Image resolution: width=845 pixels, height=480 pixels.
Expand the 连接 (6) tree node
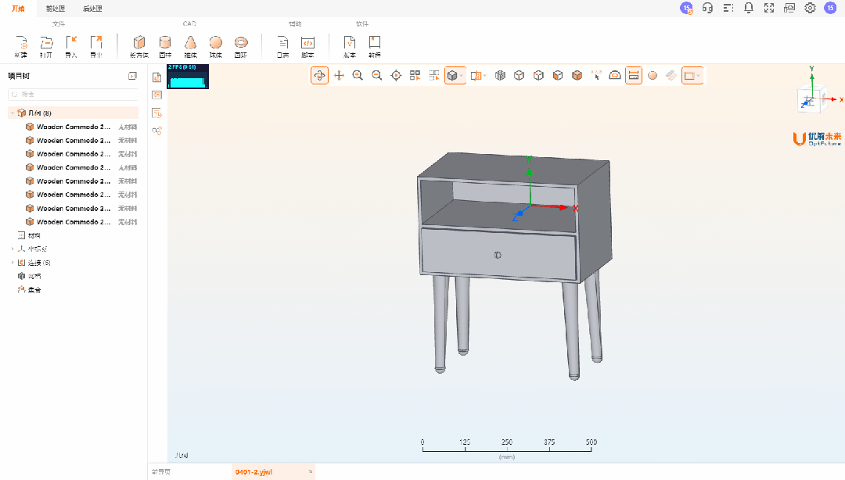tap(13, 263)
